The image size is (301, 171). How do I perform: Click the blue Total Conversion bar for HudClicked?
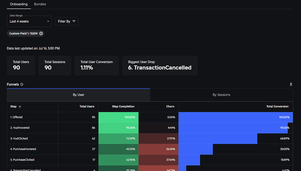click(218, 138)
